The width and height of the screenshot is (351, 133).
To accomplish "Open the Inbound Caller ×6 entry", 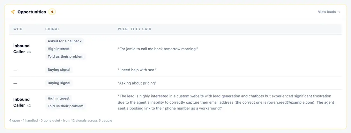I will [22, 49].
